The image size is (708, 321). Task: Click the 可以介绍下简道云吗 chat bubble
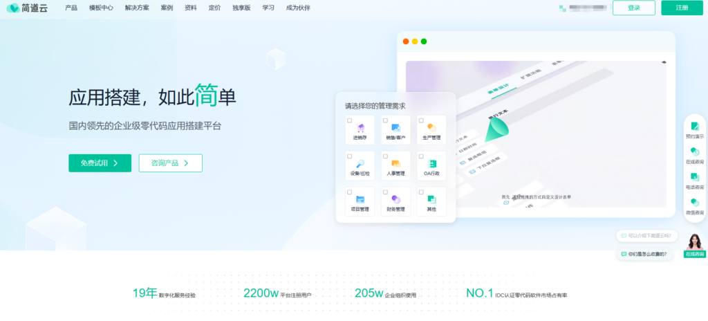[x=647, y=236]
